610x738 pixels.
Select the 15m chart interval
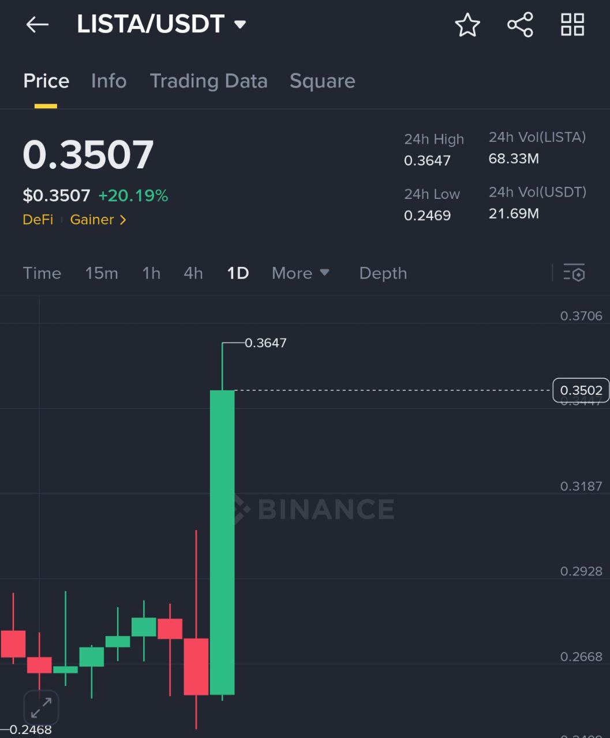pyautogui.click(x=102, y=273)
